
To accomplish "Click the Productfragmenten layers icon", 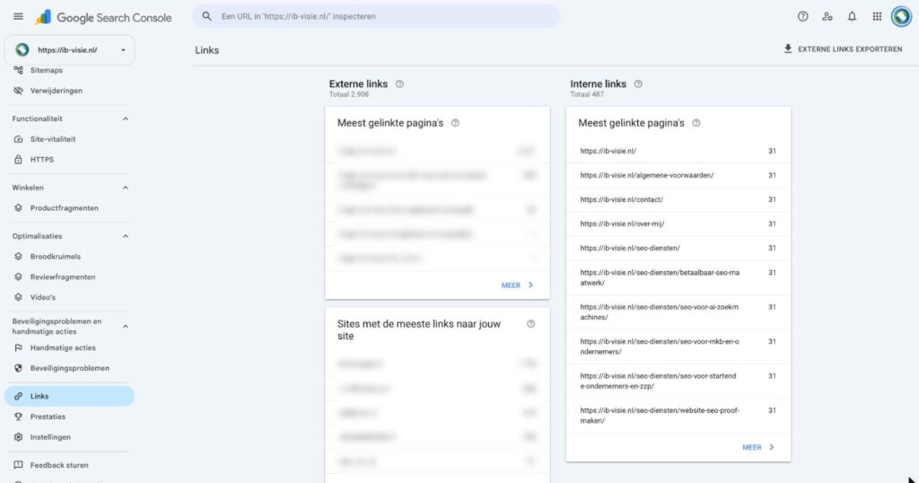I will pyautogui.click(x=18, y=208).
